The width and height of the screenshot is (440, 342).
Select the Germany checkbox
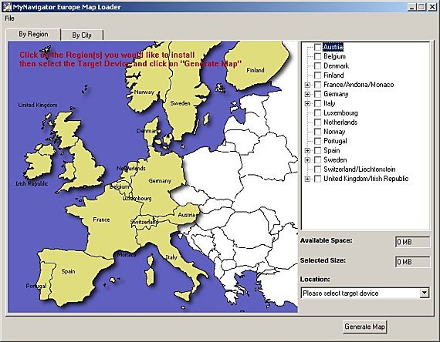point(317,94)
